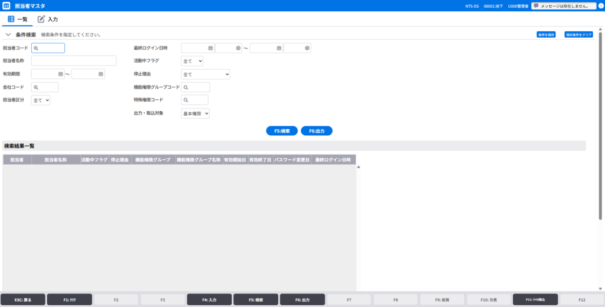The width and height of the screenshot is (605, 307).
Task: Open clock picker for 最終ログイン日時 end time
Action: pyautogui.click(x=307, y=48)
